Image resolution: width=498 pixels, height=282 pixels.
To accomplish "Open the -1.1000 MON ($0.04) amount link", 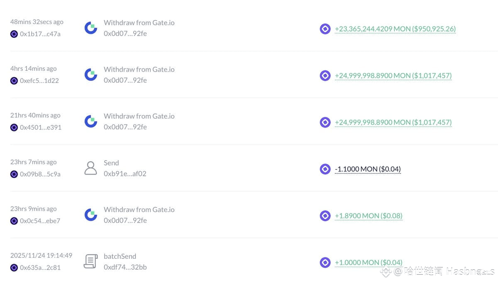I will click(368, 169).
